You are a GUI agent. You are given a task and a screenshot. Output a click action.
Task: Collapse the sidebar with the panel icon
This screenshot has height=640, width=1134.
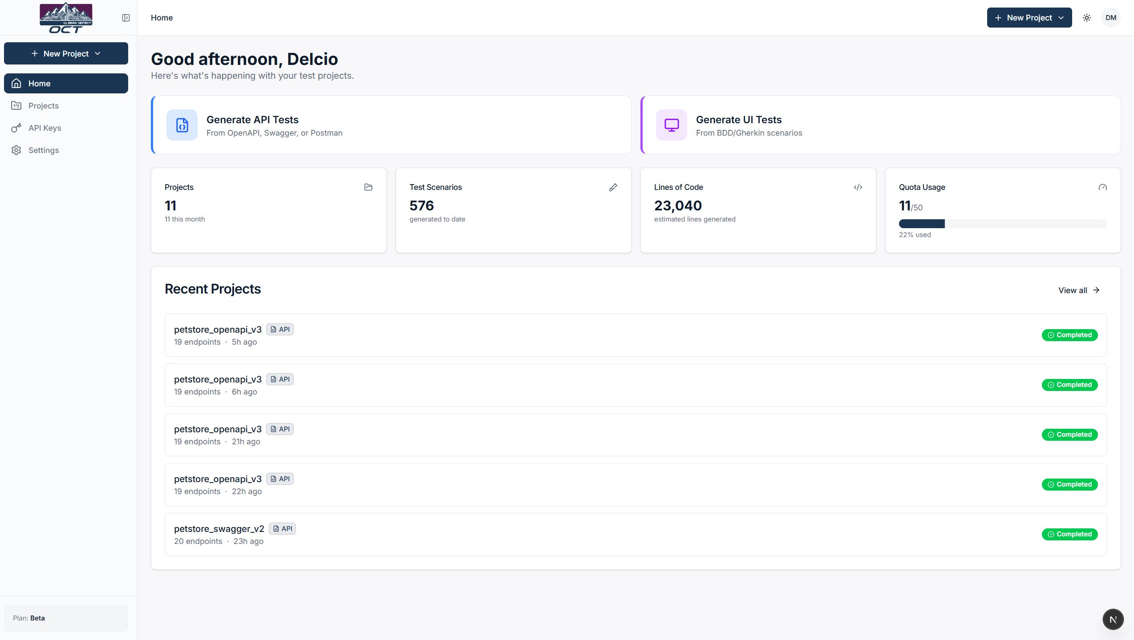click(126, 18)
